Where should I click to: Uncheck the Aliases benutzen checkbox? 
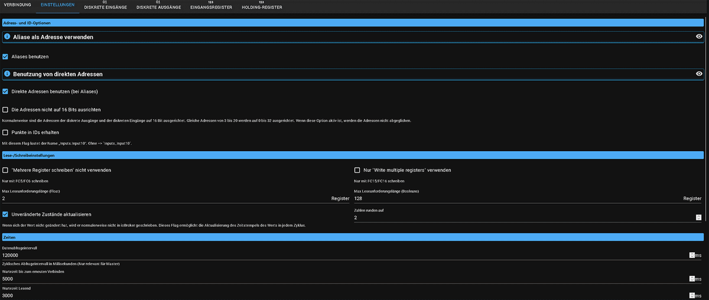pos(5,57)
